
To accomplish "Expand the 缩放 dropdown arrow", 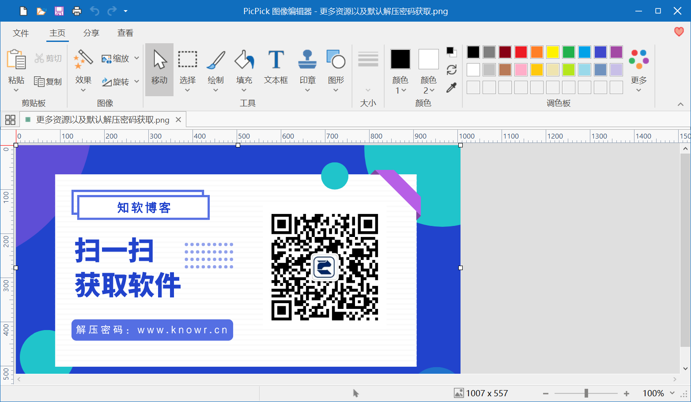I will coord(137,58).
